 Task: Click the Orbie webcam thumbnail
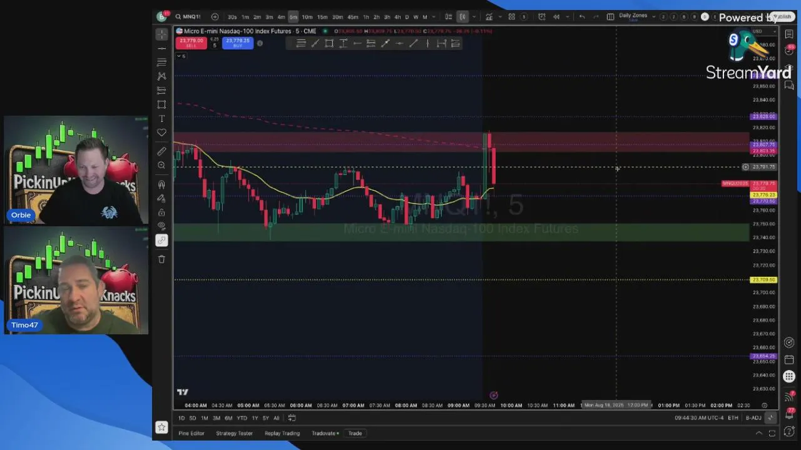tap(76, 170)
